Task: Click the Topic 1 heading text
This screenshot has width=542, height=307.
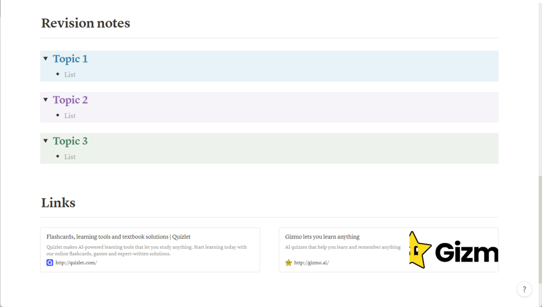Action: 70,59
